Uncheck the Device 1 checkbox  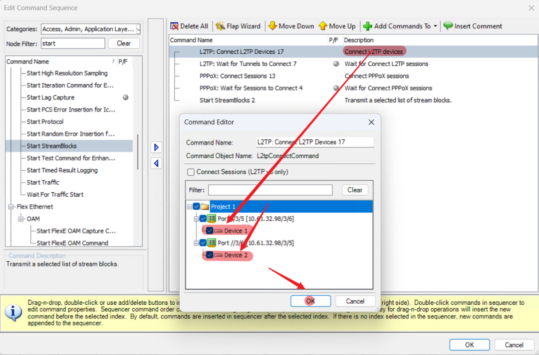(210, 231)
